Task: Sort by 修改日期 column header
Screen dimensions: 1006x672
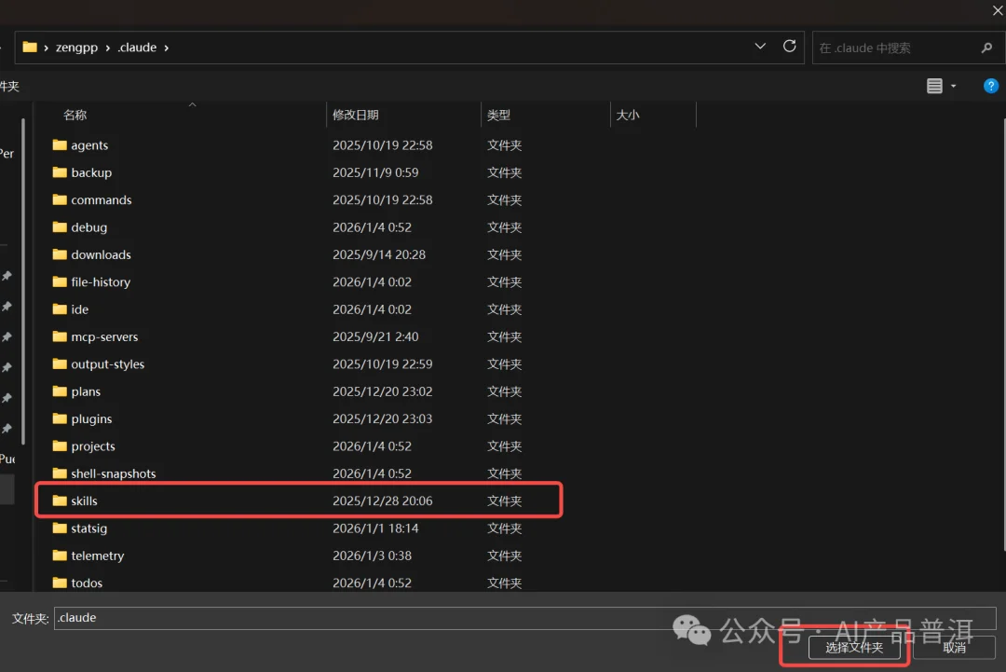Action: [356, 115]
